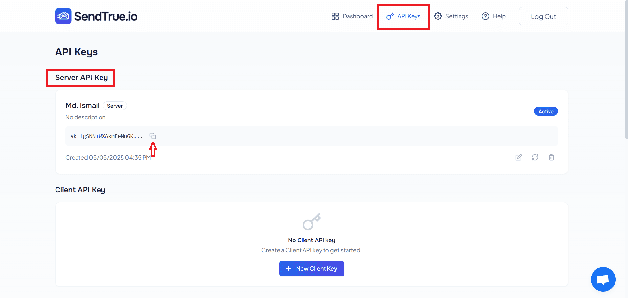Click the SendTrue.io envelope logo icon
The height and width of the screenshot is (298, 628).
pyautogui.click(x=63, y=16)
